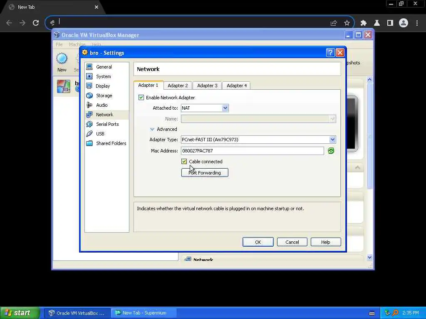This screenshot has height=319, width=426.
Task: Open browser profile avatar
Action: point(404,23)
